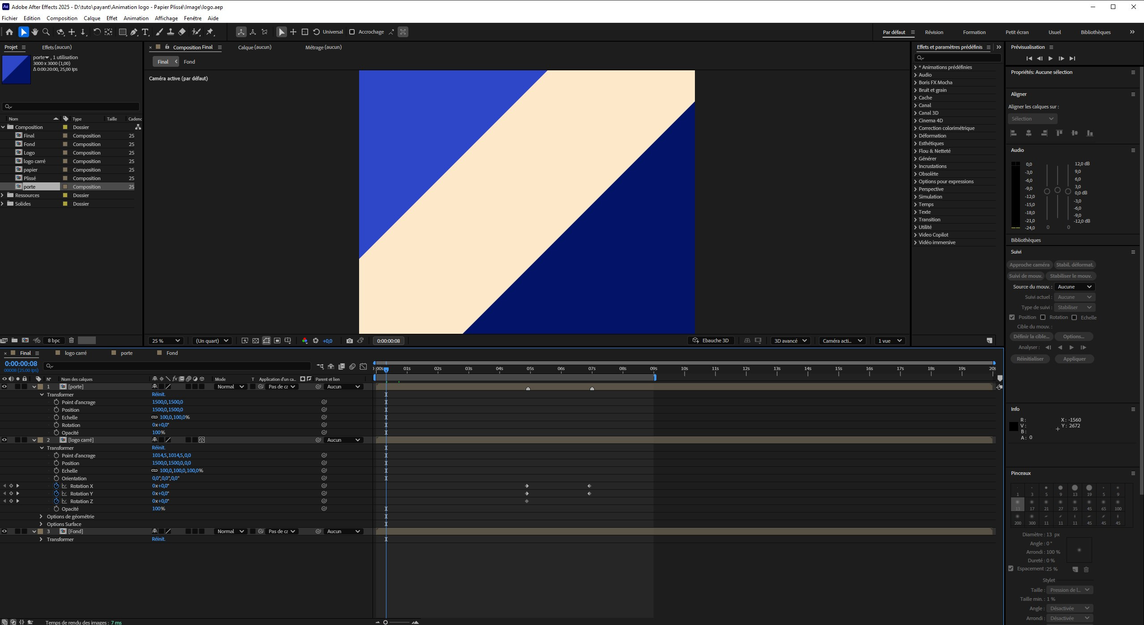The width and height of the screenshot is (1144, 625).
Task: Click the motion blur enable icon in timeline
Action: pos(352,366)
